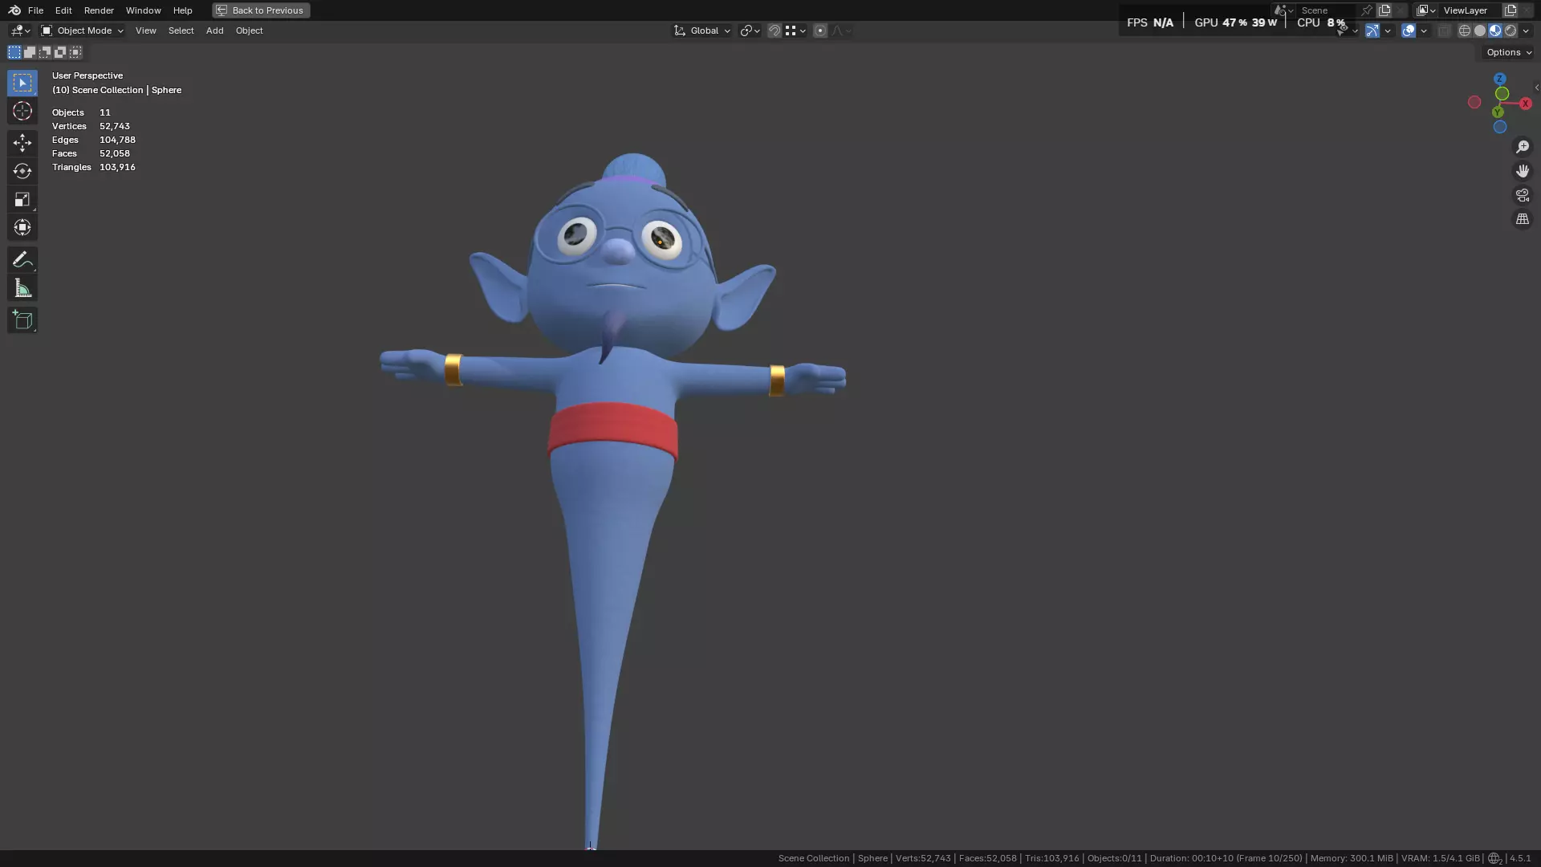This screenshot has width=1541, height=867.
Task: Toggle snapping magnet on
Action: [775, 31]
